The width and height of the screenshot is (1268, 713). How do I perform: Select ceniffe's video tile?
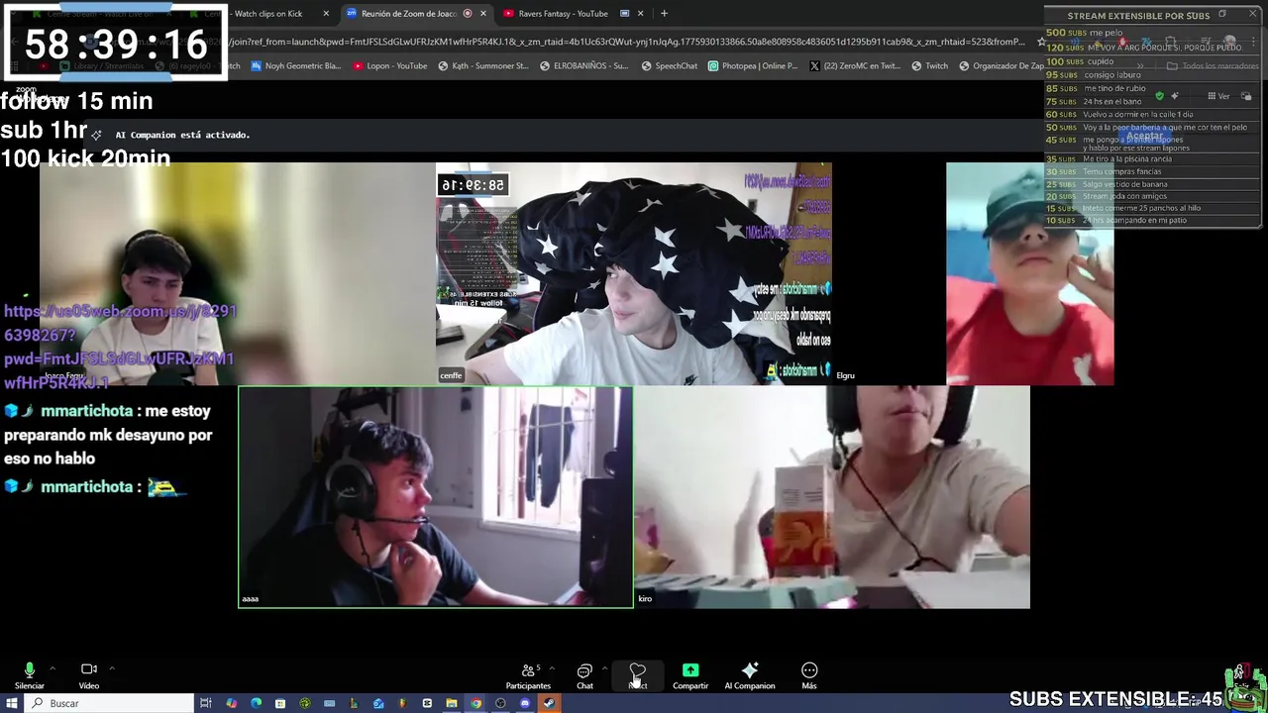[634, 273]
